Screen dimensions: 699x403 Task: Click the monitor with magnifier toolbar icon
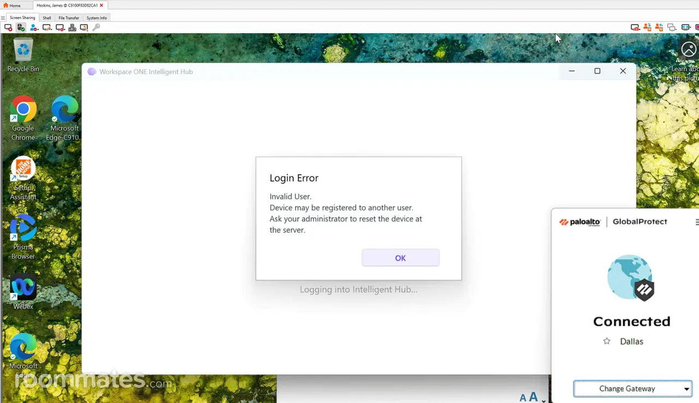(x=84, y=27)
